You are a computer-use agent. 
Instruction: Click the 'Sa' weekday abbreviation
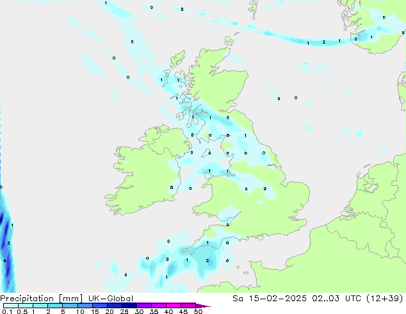tap(238, 299)
